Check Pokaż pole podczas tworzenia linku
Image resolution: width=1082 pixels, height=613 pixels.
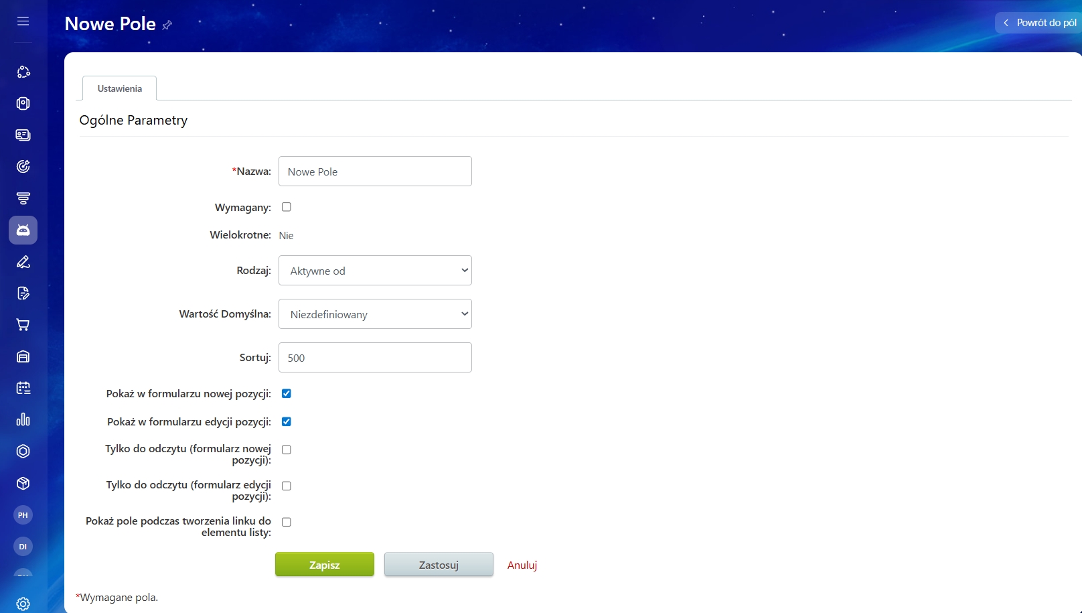287,522
